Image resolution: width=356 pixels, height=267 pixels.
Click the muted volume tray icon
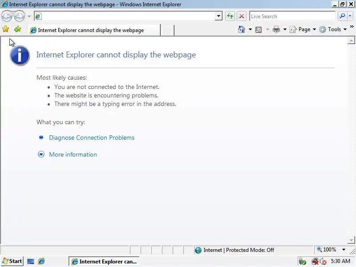tap(323, 262)
